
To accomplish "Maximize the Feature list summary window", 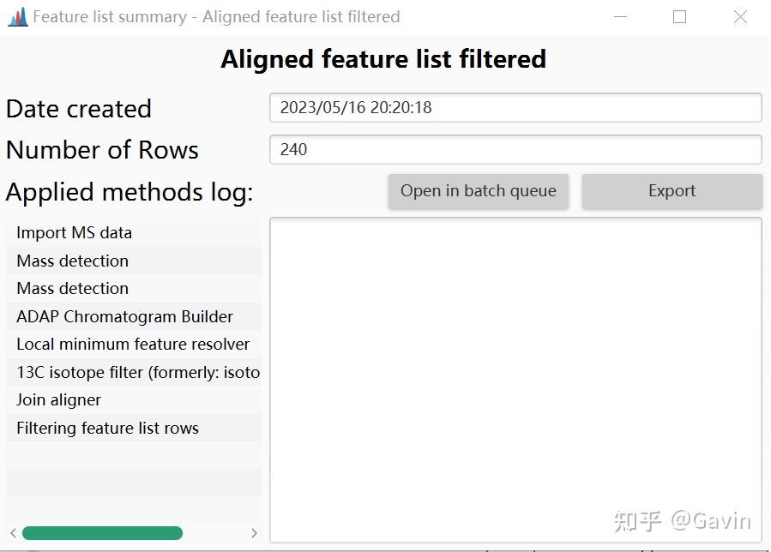I will 679,16.
